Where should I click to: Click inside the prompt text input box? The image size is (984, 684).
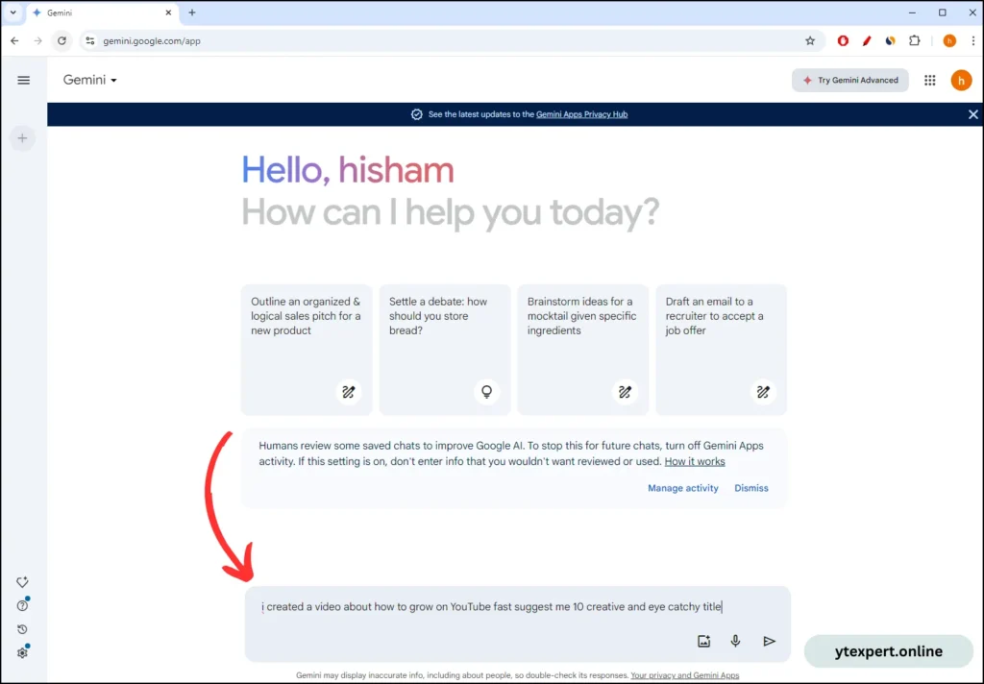click(490, 607)
